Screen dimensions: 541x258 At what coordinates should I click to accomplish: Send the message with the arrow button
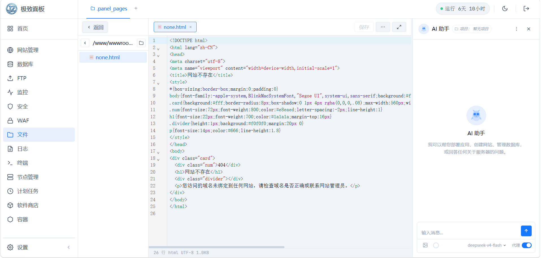(526, 231)
